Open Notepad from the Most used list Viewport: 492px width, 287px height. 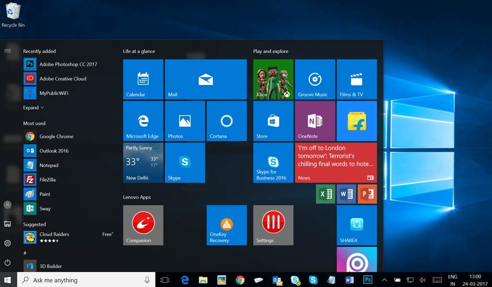(68, 165)
